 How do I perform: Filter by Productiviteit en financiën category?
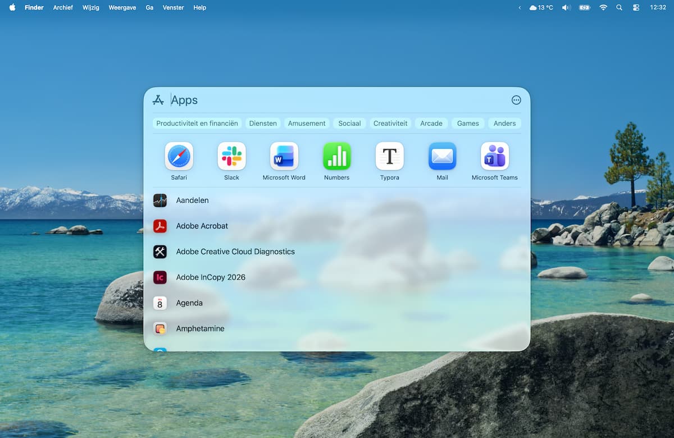point(197,123)
